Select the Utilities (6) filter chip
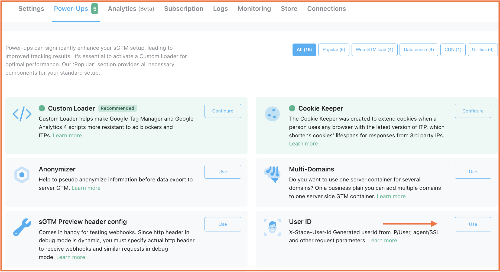Viewport: 500px width, 272px height. pos(482,50)
